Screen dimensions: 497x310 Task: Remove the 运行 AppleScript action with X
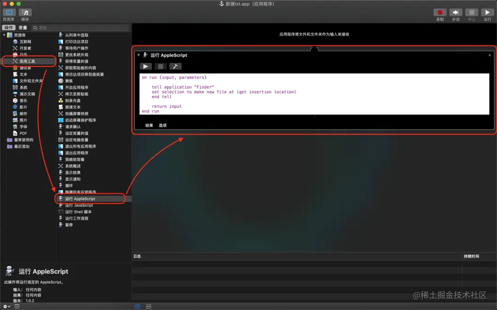point(490,55)
